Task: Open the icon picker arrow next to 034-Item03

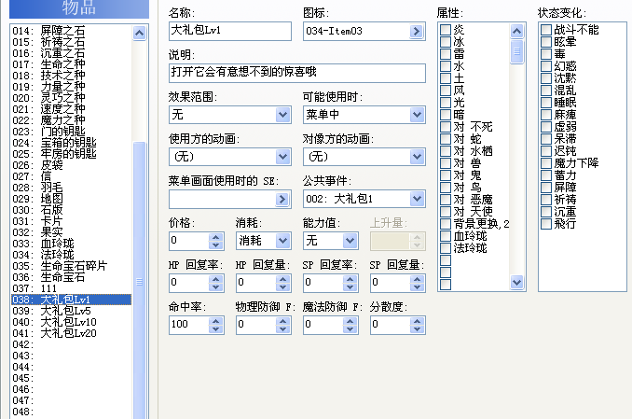Action: [x=417, y=31]
